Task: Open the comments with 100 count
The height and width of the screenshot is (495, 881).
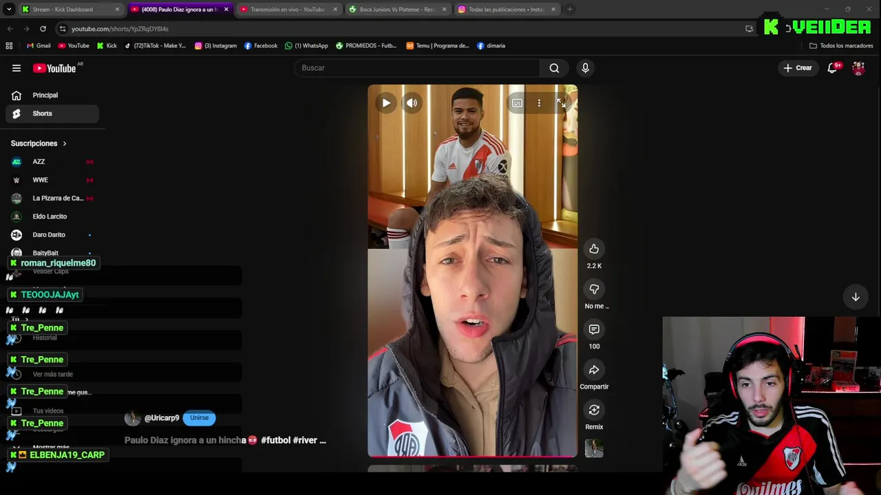Action: (x=594, y=329)
